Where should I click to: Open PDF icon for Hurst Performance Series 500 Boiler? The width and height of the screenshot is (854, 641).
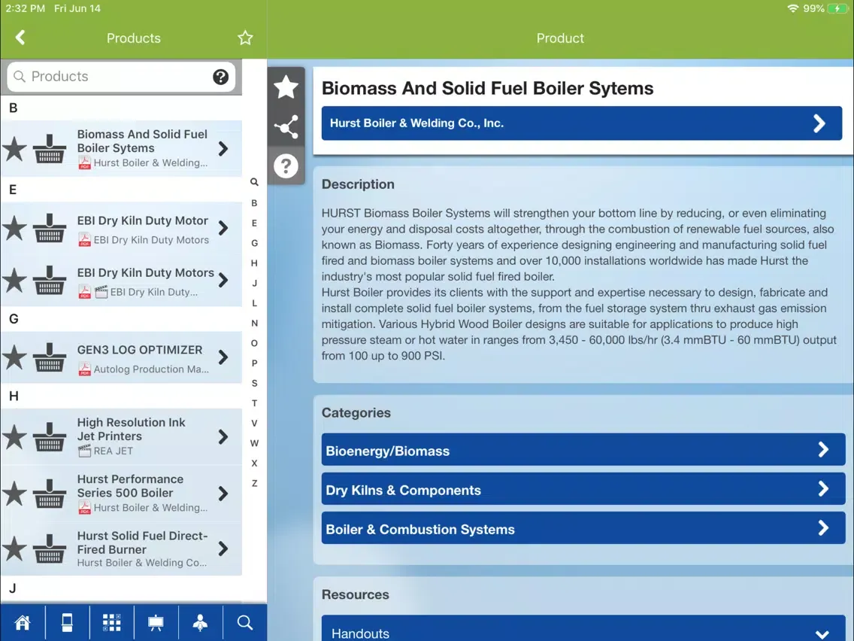click(x=84, y=507)
